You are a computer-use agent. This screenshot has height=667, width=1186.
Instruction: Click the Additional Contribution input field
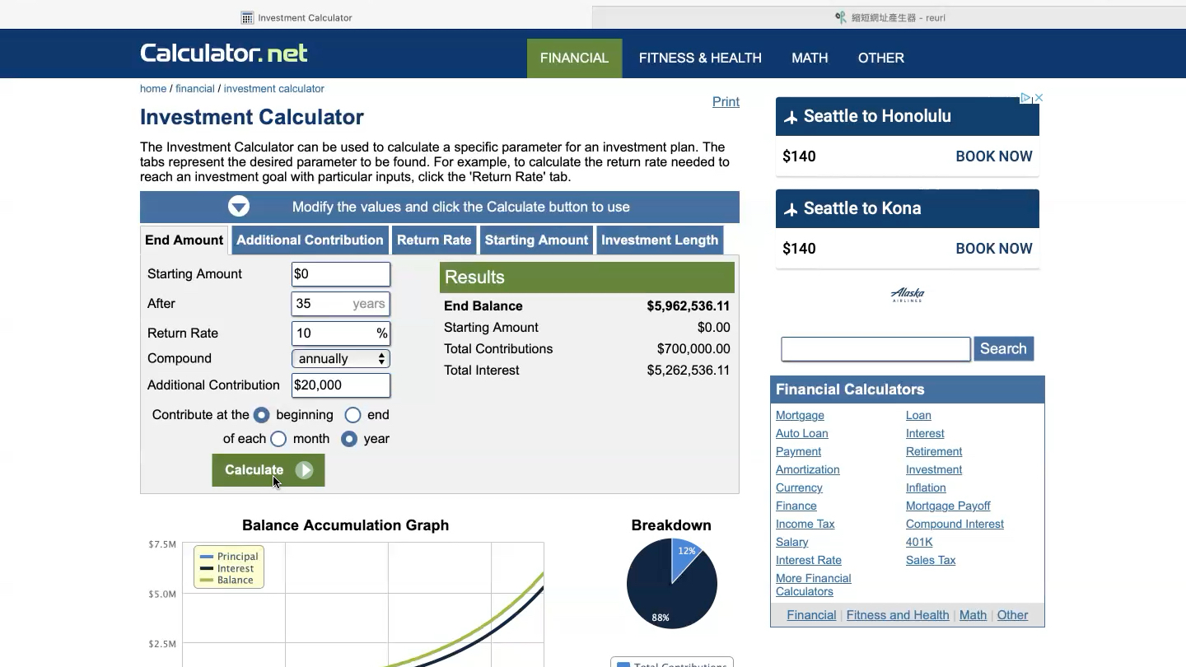pos(341,385)
